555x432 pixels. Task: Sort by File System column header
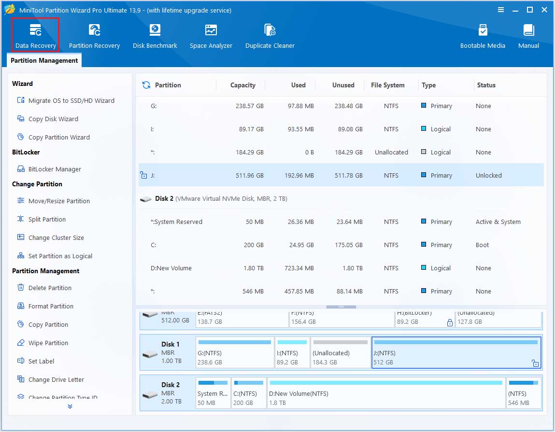pyautogui.click(x=387, y=85)
